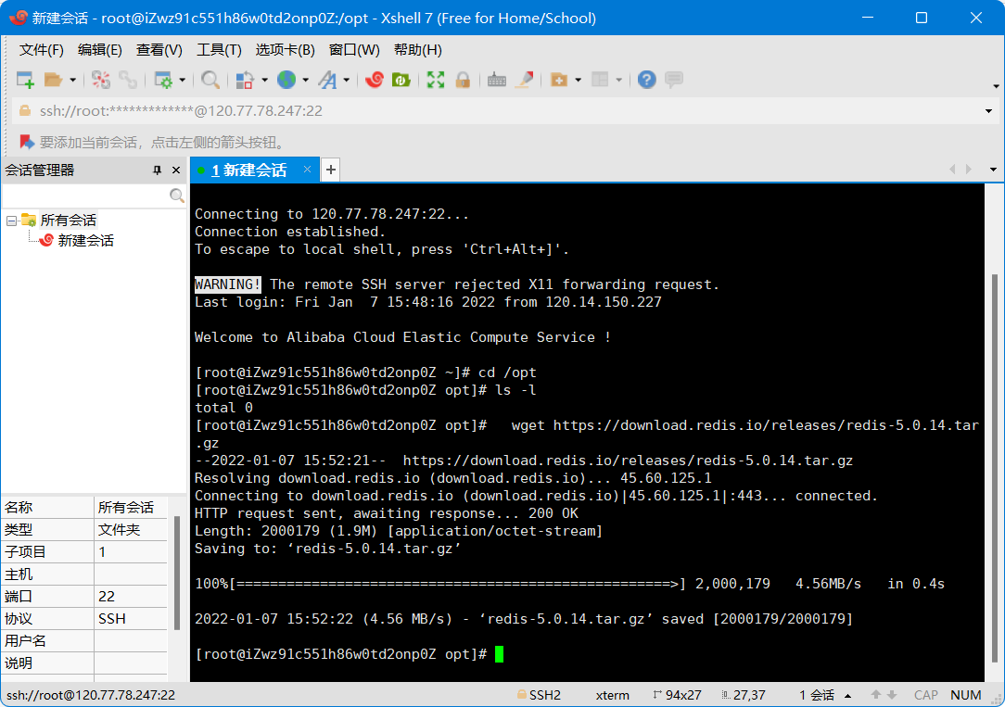Toggle NUM lock indicator in status bar
Image resolution: width=1005 pixels, height=707 pixels.
965,694
